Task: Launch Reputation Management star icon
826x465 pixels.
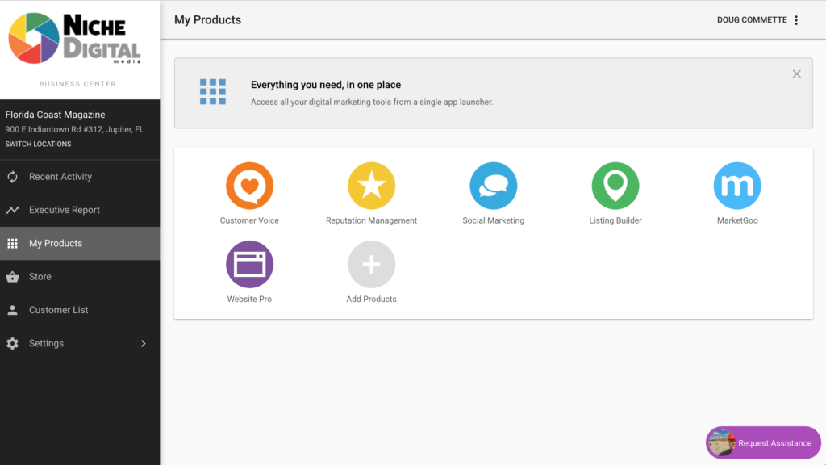Action: tap(371, 186)
